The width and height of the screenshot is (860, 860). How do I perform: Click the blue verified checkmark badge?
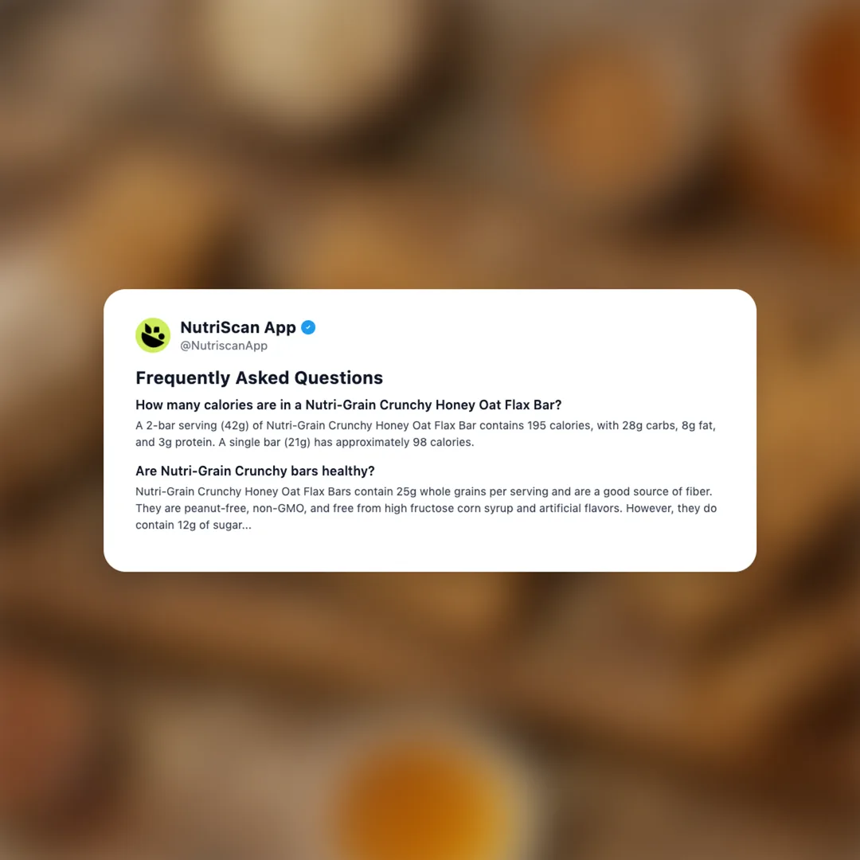pyautogui.click(x=308, y=327)
